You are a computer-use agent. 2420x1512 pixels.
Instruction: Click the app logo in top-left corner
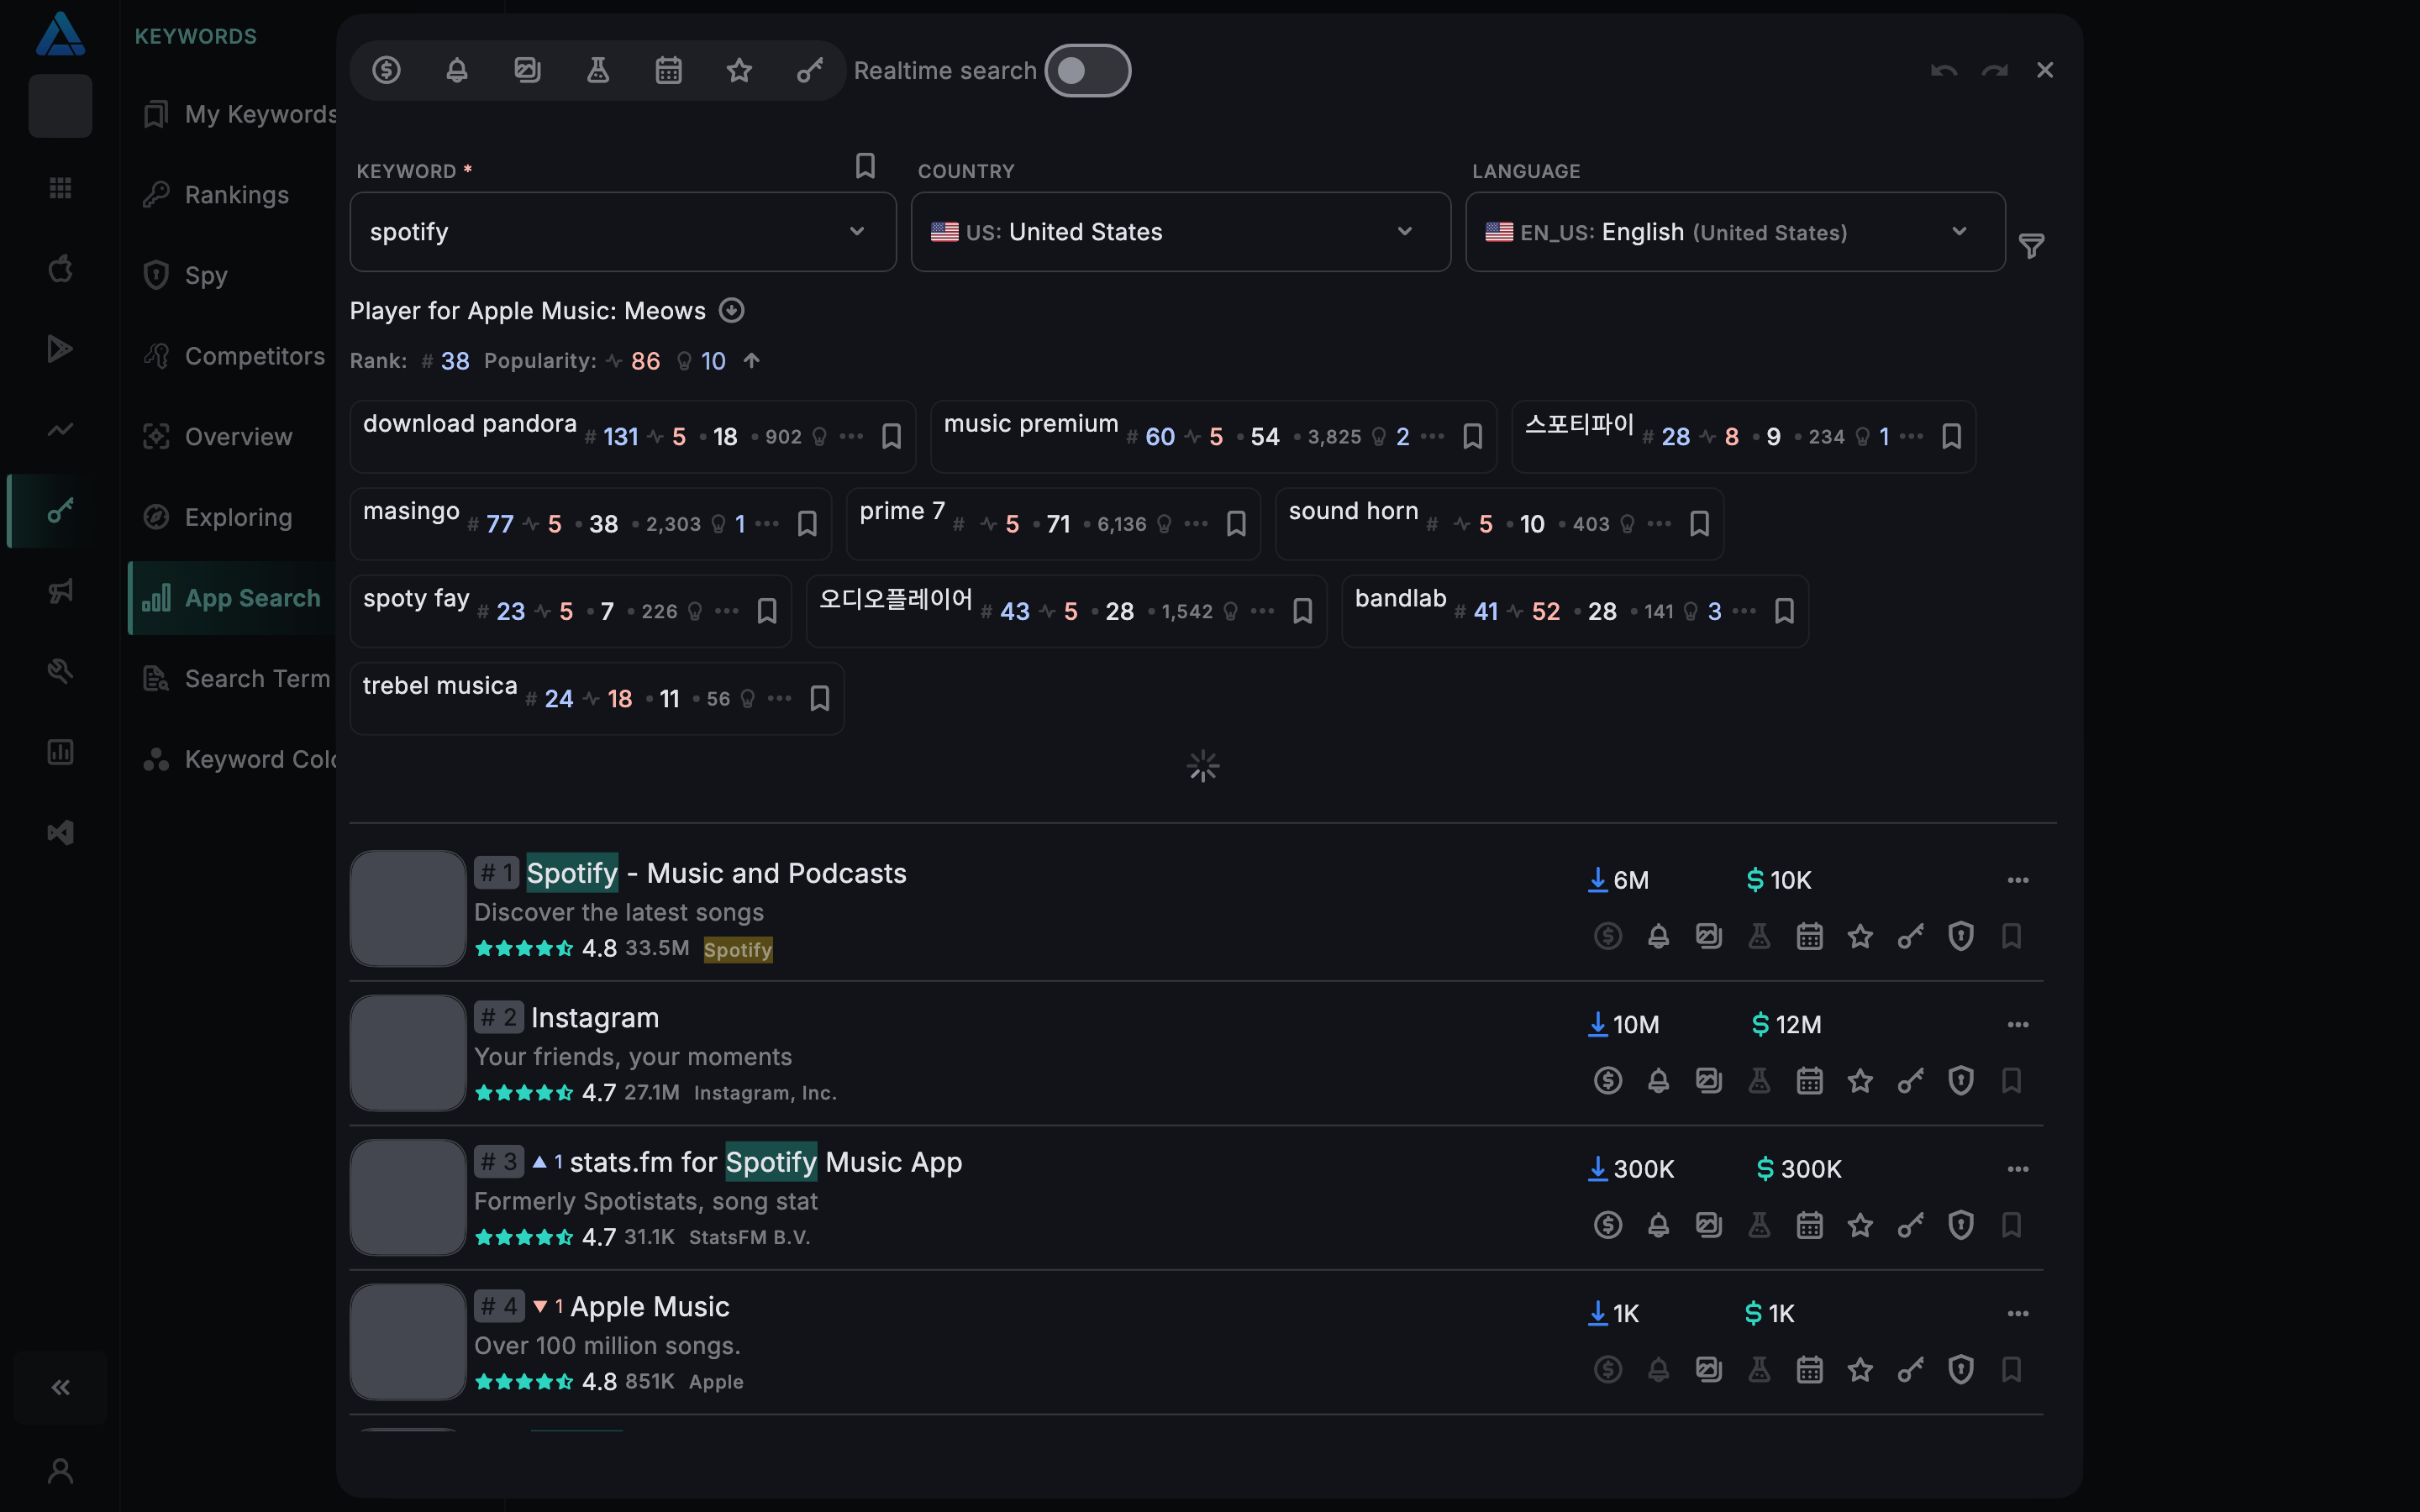(x=60, y=33)
